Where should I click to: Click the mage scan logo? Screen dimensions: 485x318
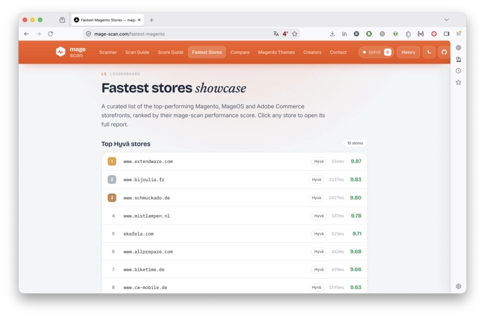point(70,52)
